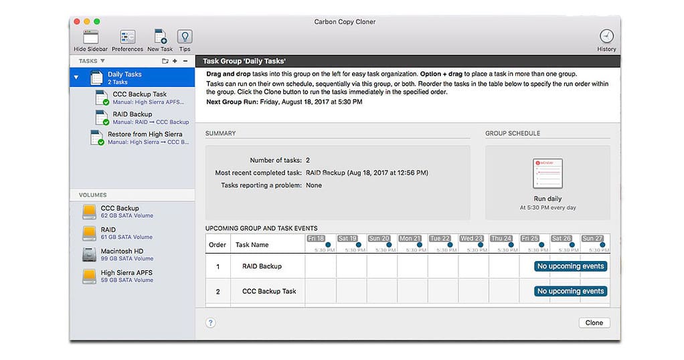
Task: Open the TASKS header dropdown arrow
Action: [102, 61]
